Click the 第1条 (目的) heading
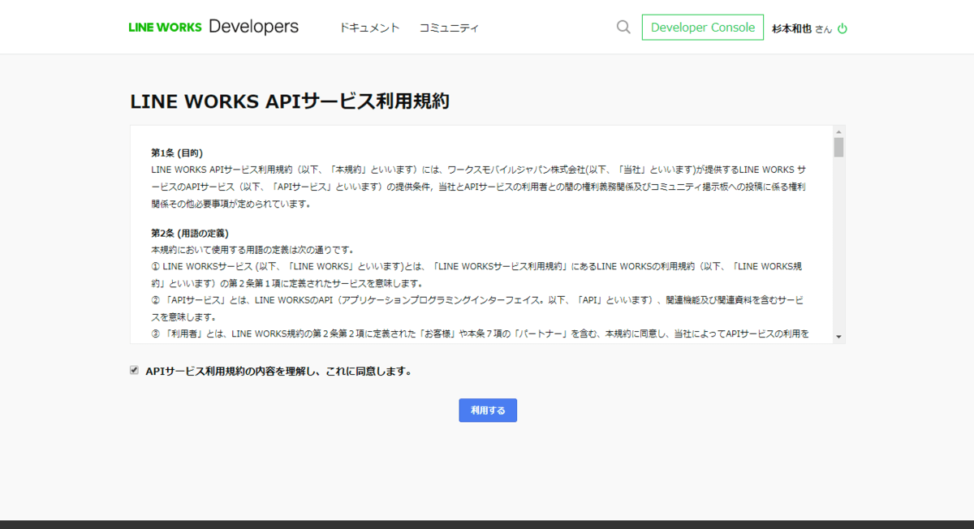The width and height of the screenshot is (974, 529). [177, 153]
